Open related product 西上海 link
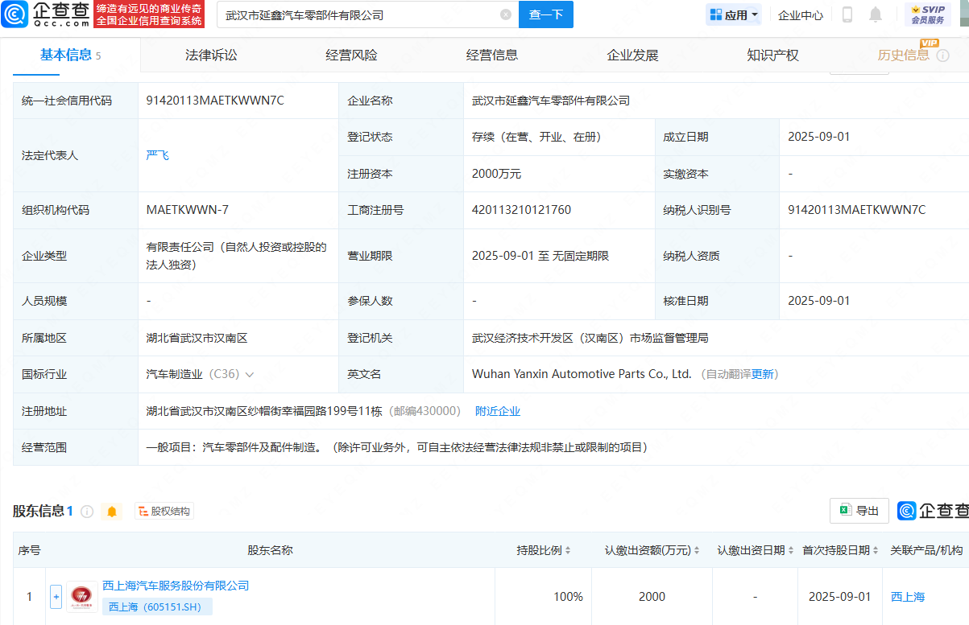 [908, 597]
